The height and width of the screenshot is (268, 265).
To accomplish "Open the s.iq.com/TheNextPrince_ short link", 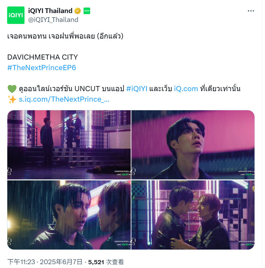I will [64, 99].
